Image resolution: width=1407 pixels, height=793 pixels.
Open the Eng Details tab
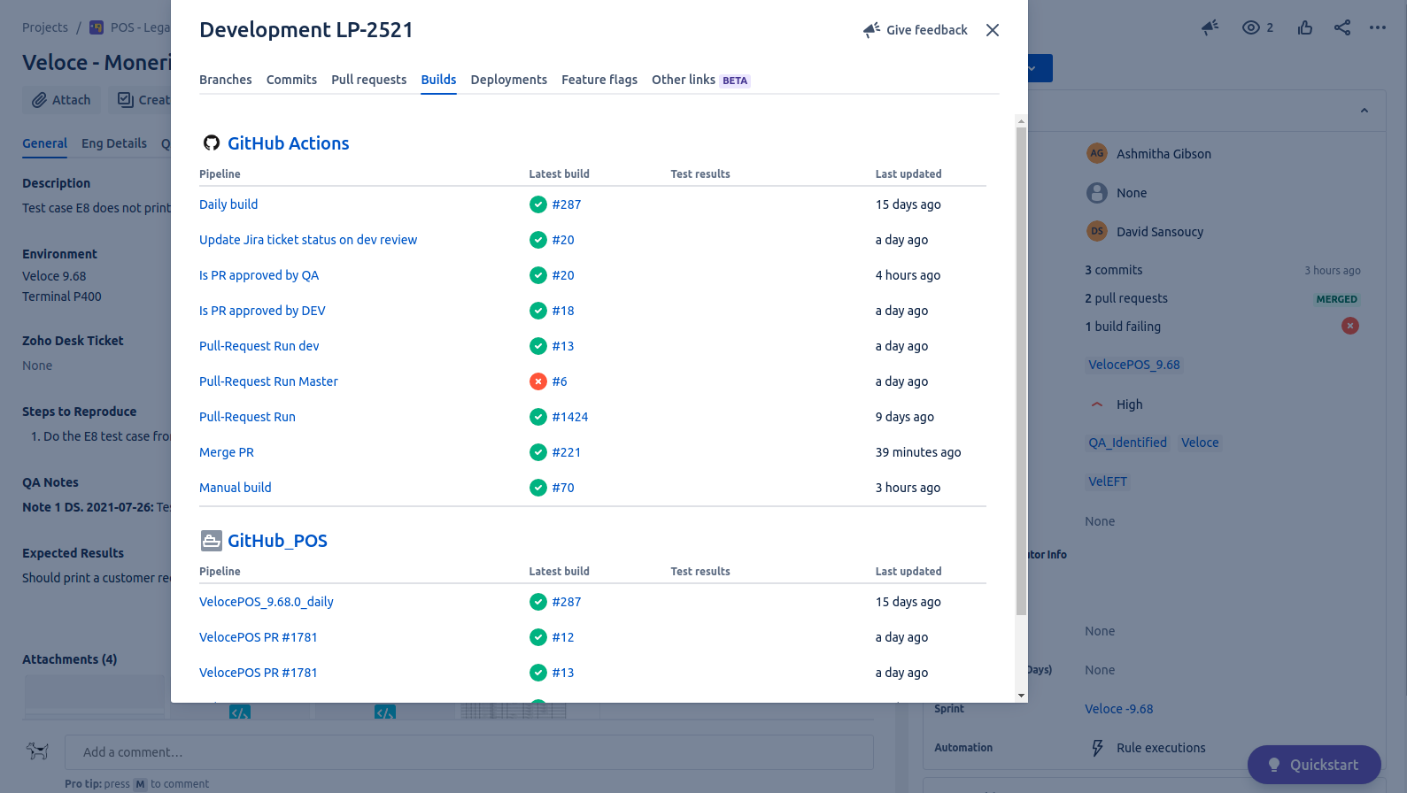coord(114,143)
